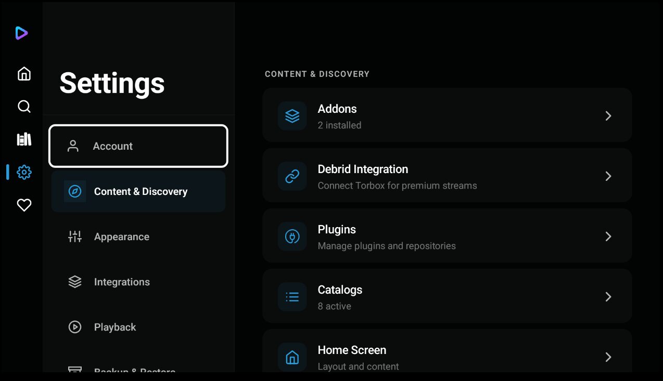This screenshot has height=381, width=663.
Task: Select the Settings gear in the sidebar
Action: tap(24, 172)
